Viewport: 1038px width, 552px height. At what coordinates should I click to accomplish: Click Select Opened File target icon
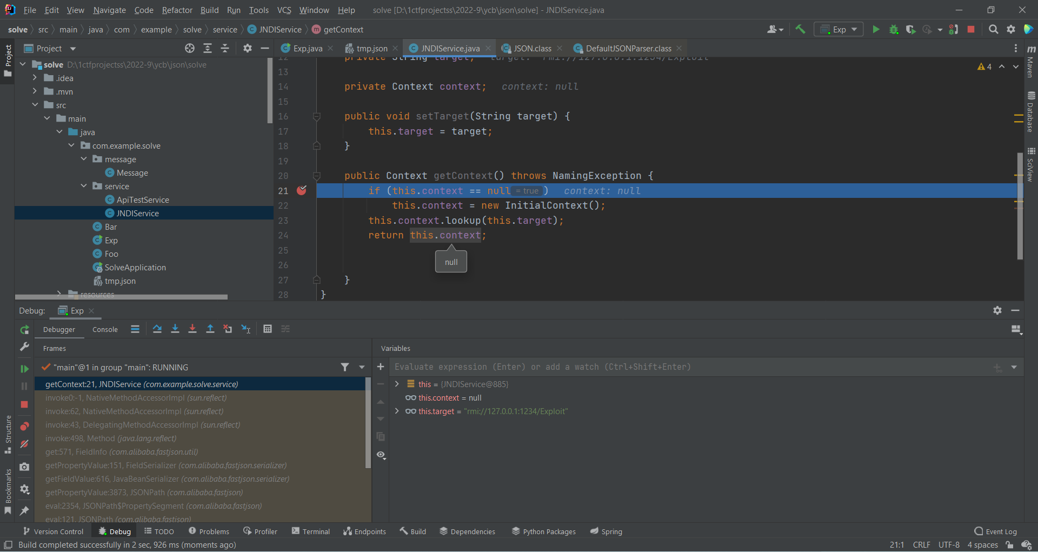point(190,48)
